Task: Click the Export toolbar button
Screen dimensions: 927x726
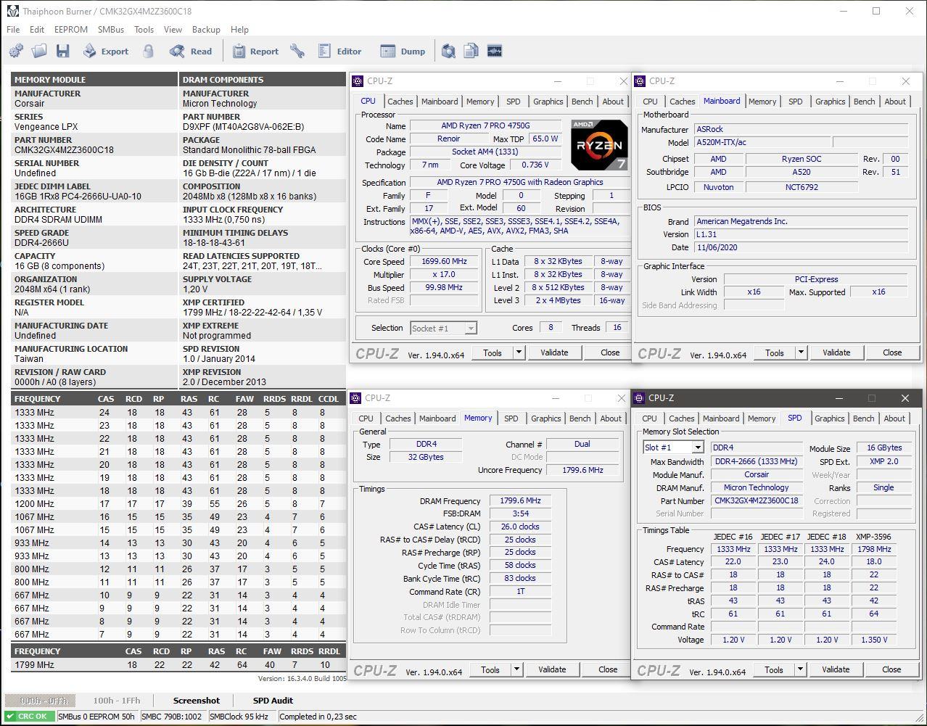Action: 106,51
